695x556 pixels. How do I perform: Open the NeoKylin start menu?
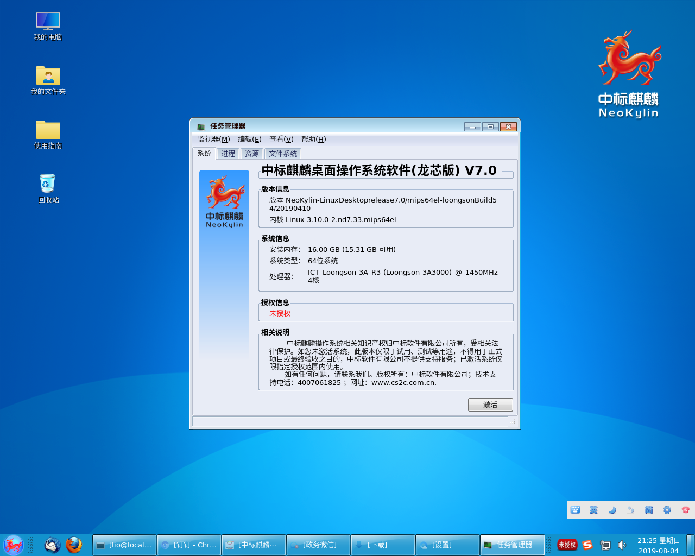(13, 545)
